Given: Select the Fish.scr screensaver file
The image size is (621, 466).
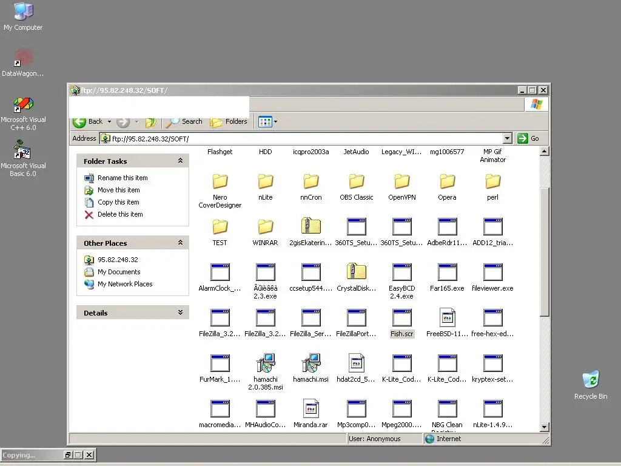Looking at the screenshot, I should pyautogui.click(x=401, y=323).
